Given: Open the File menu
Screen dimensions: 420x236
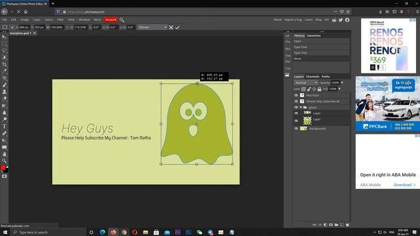Looking at the screenshot, I should point(5,20).
